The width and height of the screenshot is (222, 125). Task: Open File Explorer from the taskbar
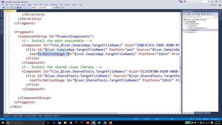pos(65,123)
